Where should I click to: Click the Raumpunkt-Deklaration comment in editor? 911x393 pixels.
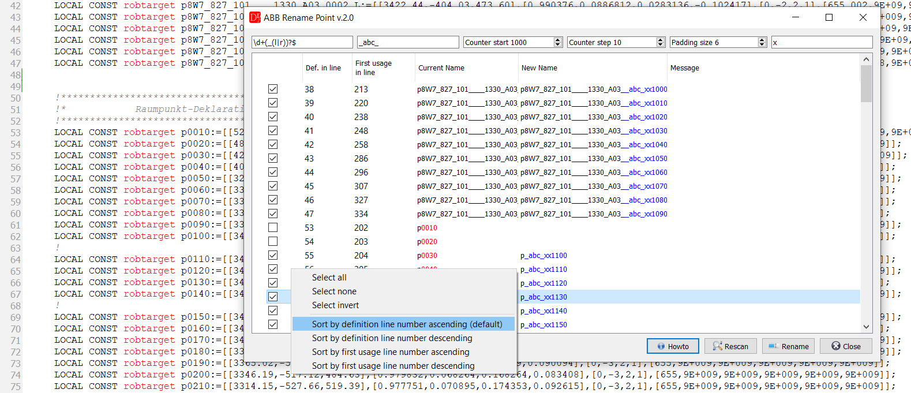click(189, 109)
